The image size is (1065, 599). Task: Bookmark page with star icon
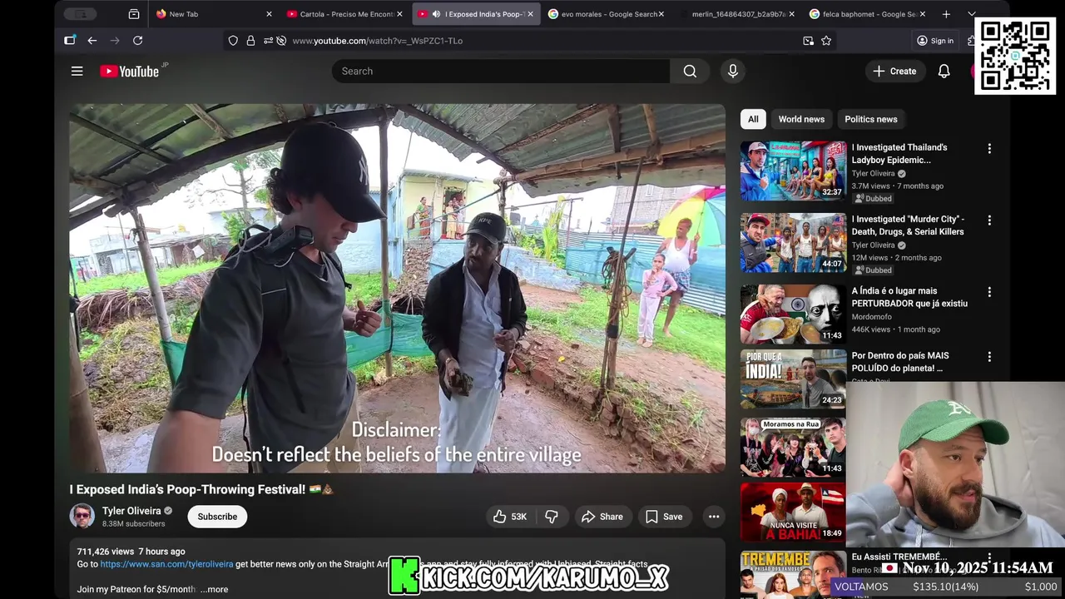(x=826, y=41)
